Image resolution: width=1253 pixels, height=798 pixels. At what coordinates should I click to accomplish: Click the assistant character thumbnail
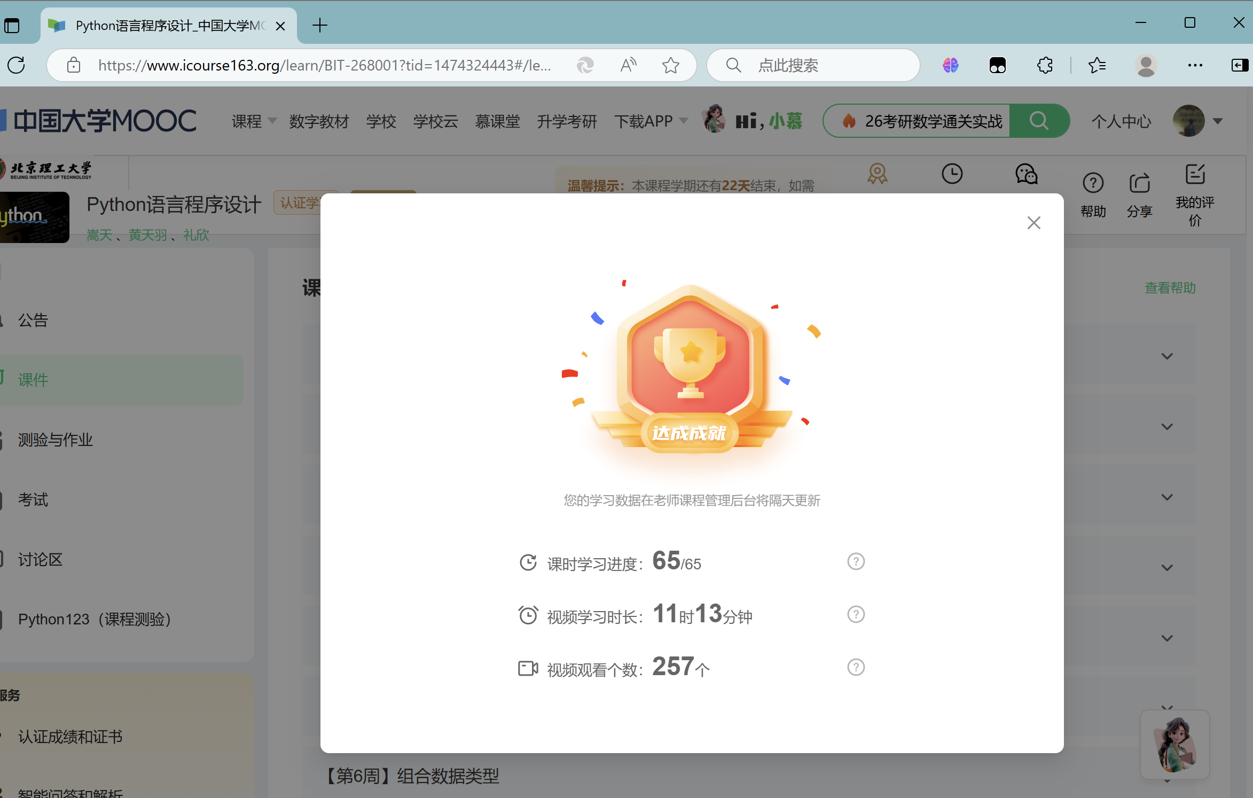1174,744
